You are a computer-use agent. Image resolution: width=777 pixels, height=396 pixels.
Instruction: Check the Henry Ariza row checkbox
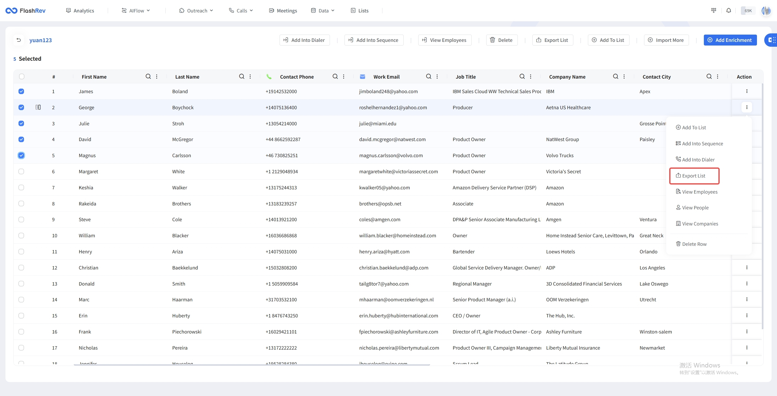click(x=21, y=252)
